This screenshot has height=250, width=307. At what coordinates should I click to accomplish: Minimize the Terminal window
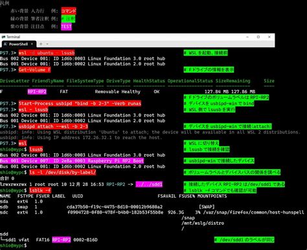click(247, 37)
